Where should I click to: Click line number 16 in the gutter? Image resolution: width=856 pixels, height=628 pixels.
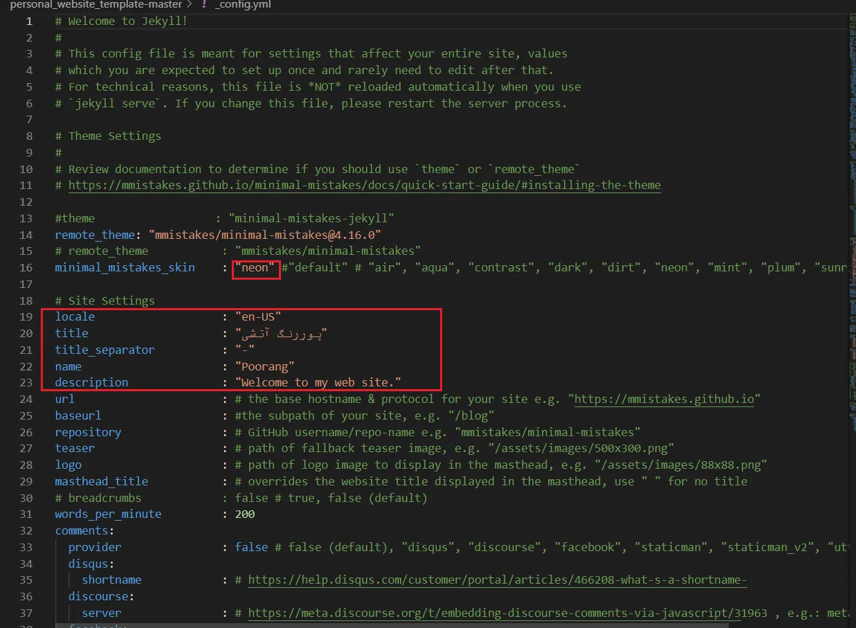[26, 268]
